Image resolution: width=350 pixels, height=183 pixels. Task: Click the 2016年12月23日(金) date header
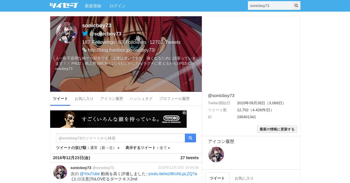tap(71, 158)
